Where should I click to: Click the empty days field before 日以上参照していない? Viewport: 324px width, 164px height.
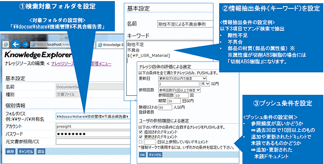[150, 142]
